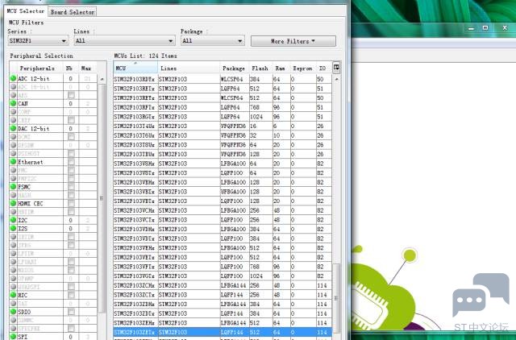Click the grey dot beside AES
Screen dimensions: 516x340
(13, 95)
